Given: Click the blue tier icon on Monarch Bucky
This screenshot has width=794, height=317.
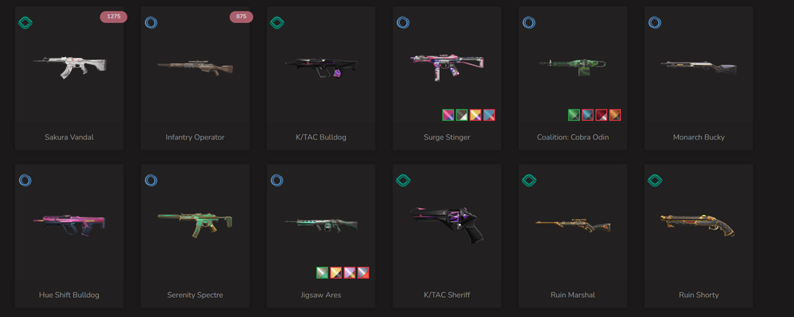Looking at the screenshot, I should (655, 22).
